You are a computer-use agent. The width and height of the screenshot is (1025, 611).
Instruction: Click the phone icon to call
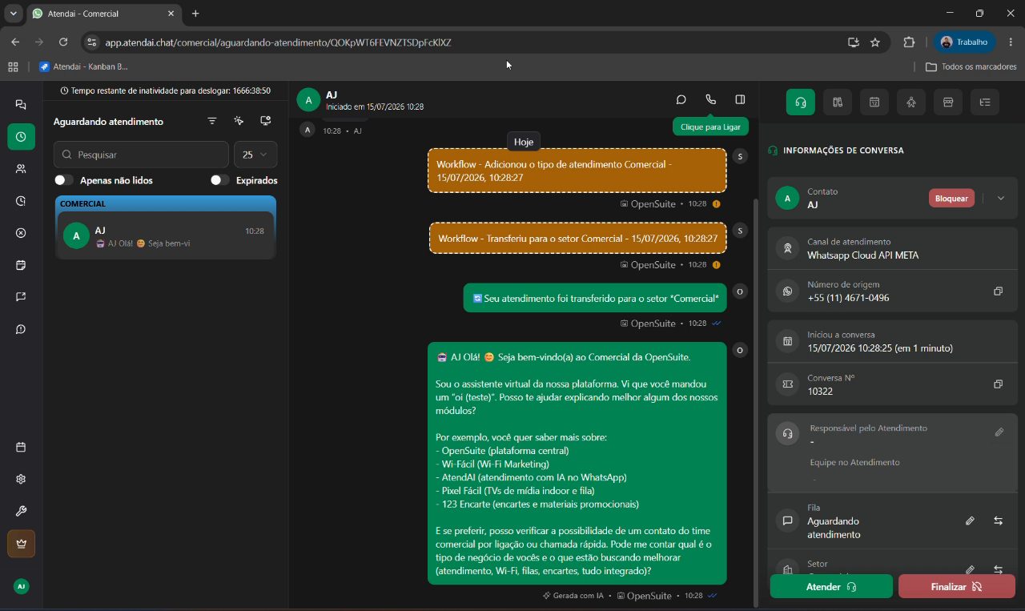pyautogui.click(x=710, y=100)
